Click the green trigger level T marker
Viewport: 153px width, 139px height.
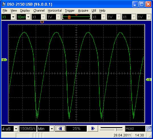pos(148,80)
